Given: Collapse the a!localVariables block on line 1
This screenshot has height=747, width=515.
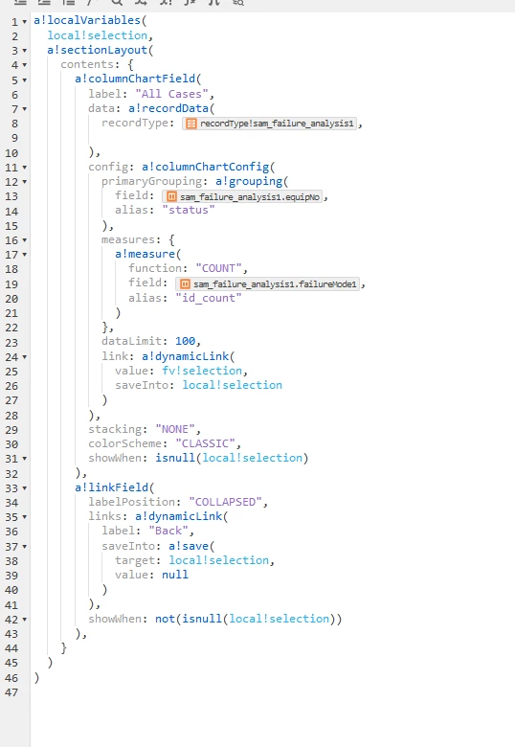Looking at the screenshot, I should 24,22.
